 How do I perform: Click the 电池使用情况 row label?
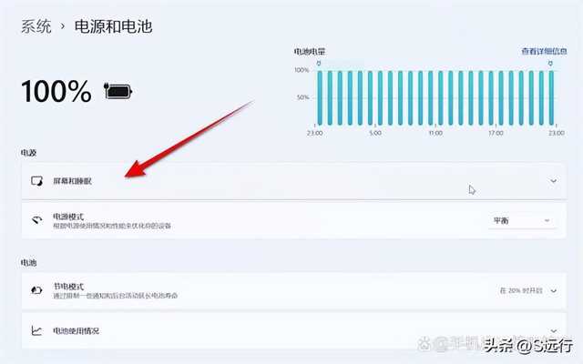click(77, 330)
